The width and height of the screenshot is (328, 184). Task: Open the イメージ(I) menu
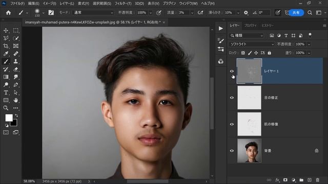pos(49,4)
